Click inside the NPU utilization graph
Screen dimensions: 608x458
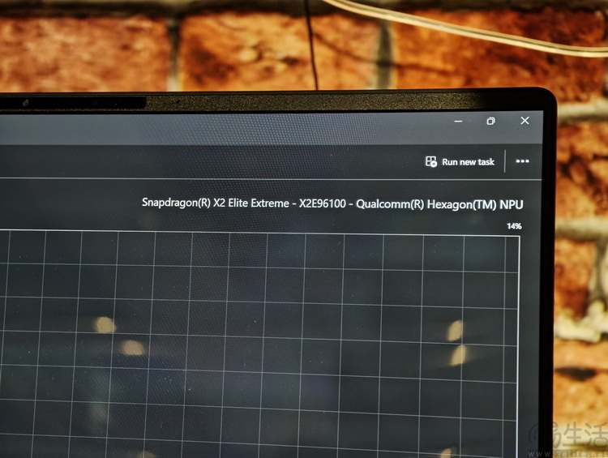coord(259,343)
